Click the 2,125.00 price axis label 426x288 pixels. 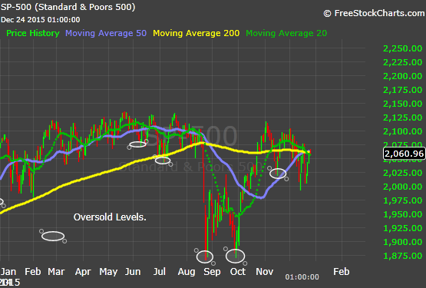pyautogui.click(x=403, y=118)
